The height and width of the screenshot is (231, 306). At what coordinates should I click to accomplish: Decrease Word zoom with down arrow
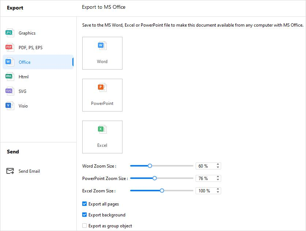(x=218, y=167)
